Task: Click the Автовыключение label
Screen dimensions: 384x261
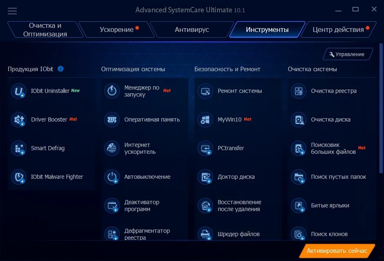Action: (x=147, y=177)
